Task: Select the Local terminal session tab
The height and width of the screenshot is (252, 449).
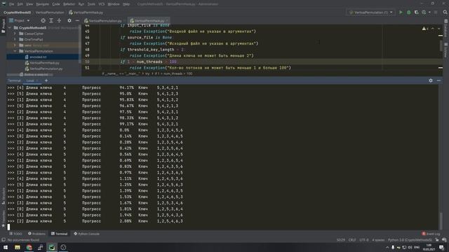Action: pyautogui.click(x=30, y=80)
